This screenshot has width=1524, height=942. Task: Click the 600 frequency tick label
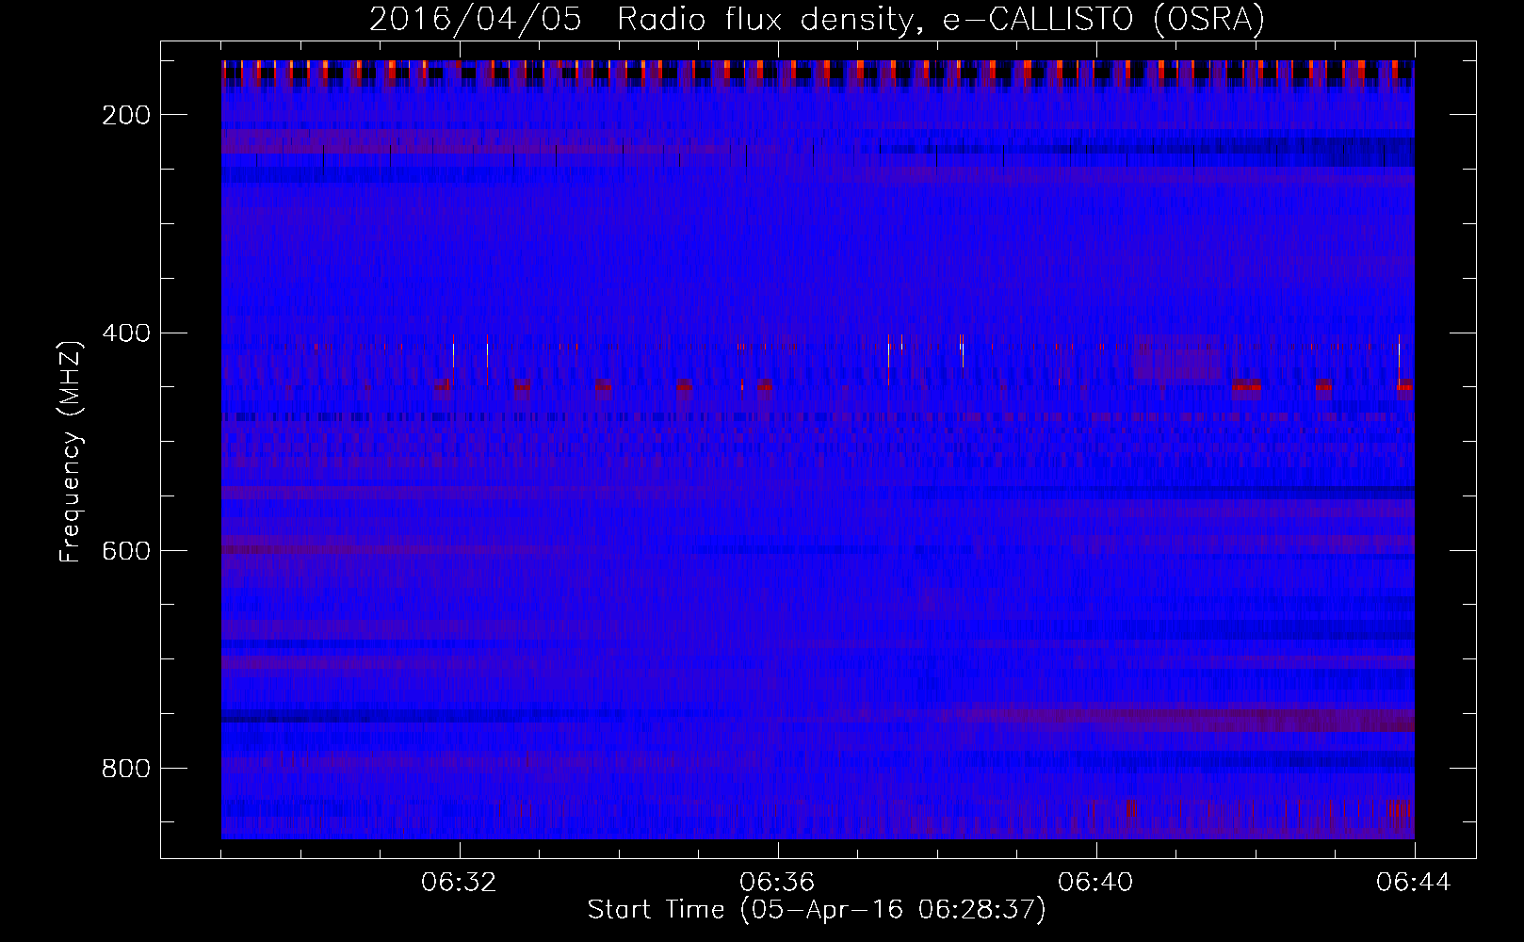pyautogui.click(x=126, y=551)
